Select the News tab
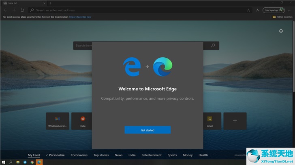 point(118,155)
